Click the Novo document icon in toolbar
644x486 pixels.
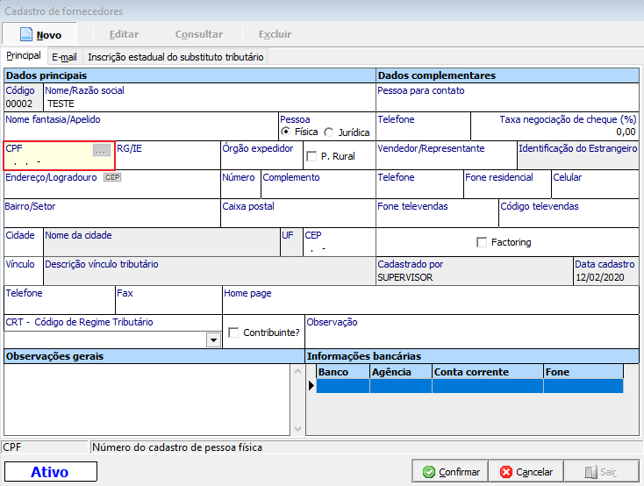(25, 34)
